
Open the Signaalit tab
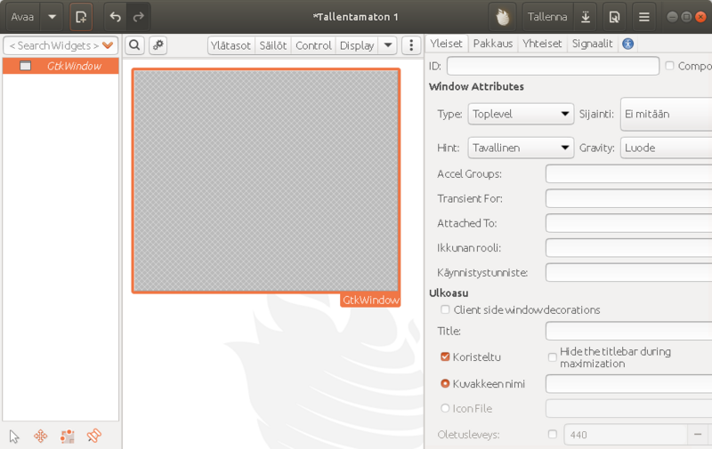pyautogui.click(x=592, y=44)
